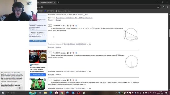Click Помощь under task 324324

[x=58, y=74]
